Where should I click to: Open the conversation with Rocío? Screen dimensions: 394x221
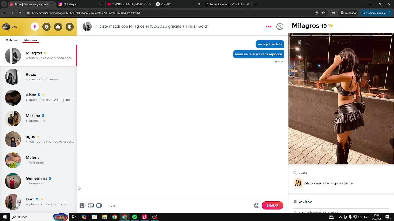click(38, 77)
